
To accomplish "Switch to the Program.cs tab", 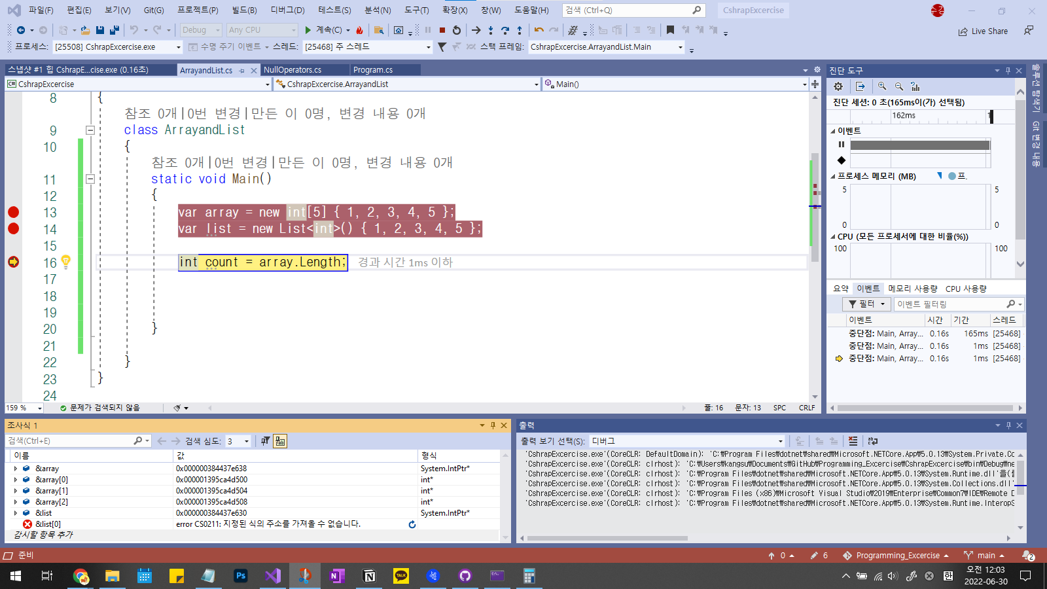I will (x=373, y=70).
